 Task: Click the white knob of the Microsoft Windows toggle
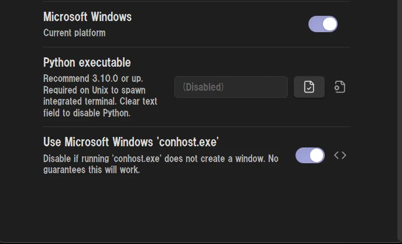point(329,24)
